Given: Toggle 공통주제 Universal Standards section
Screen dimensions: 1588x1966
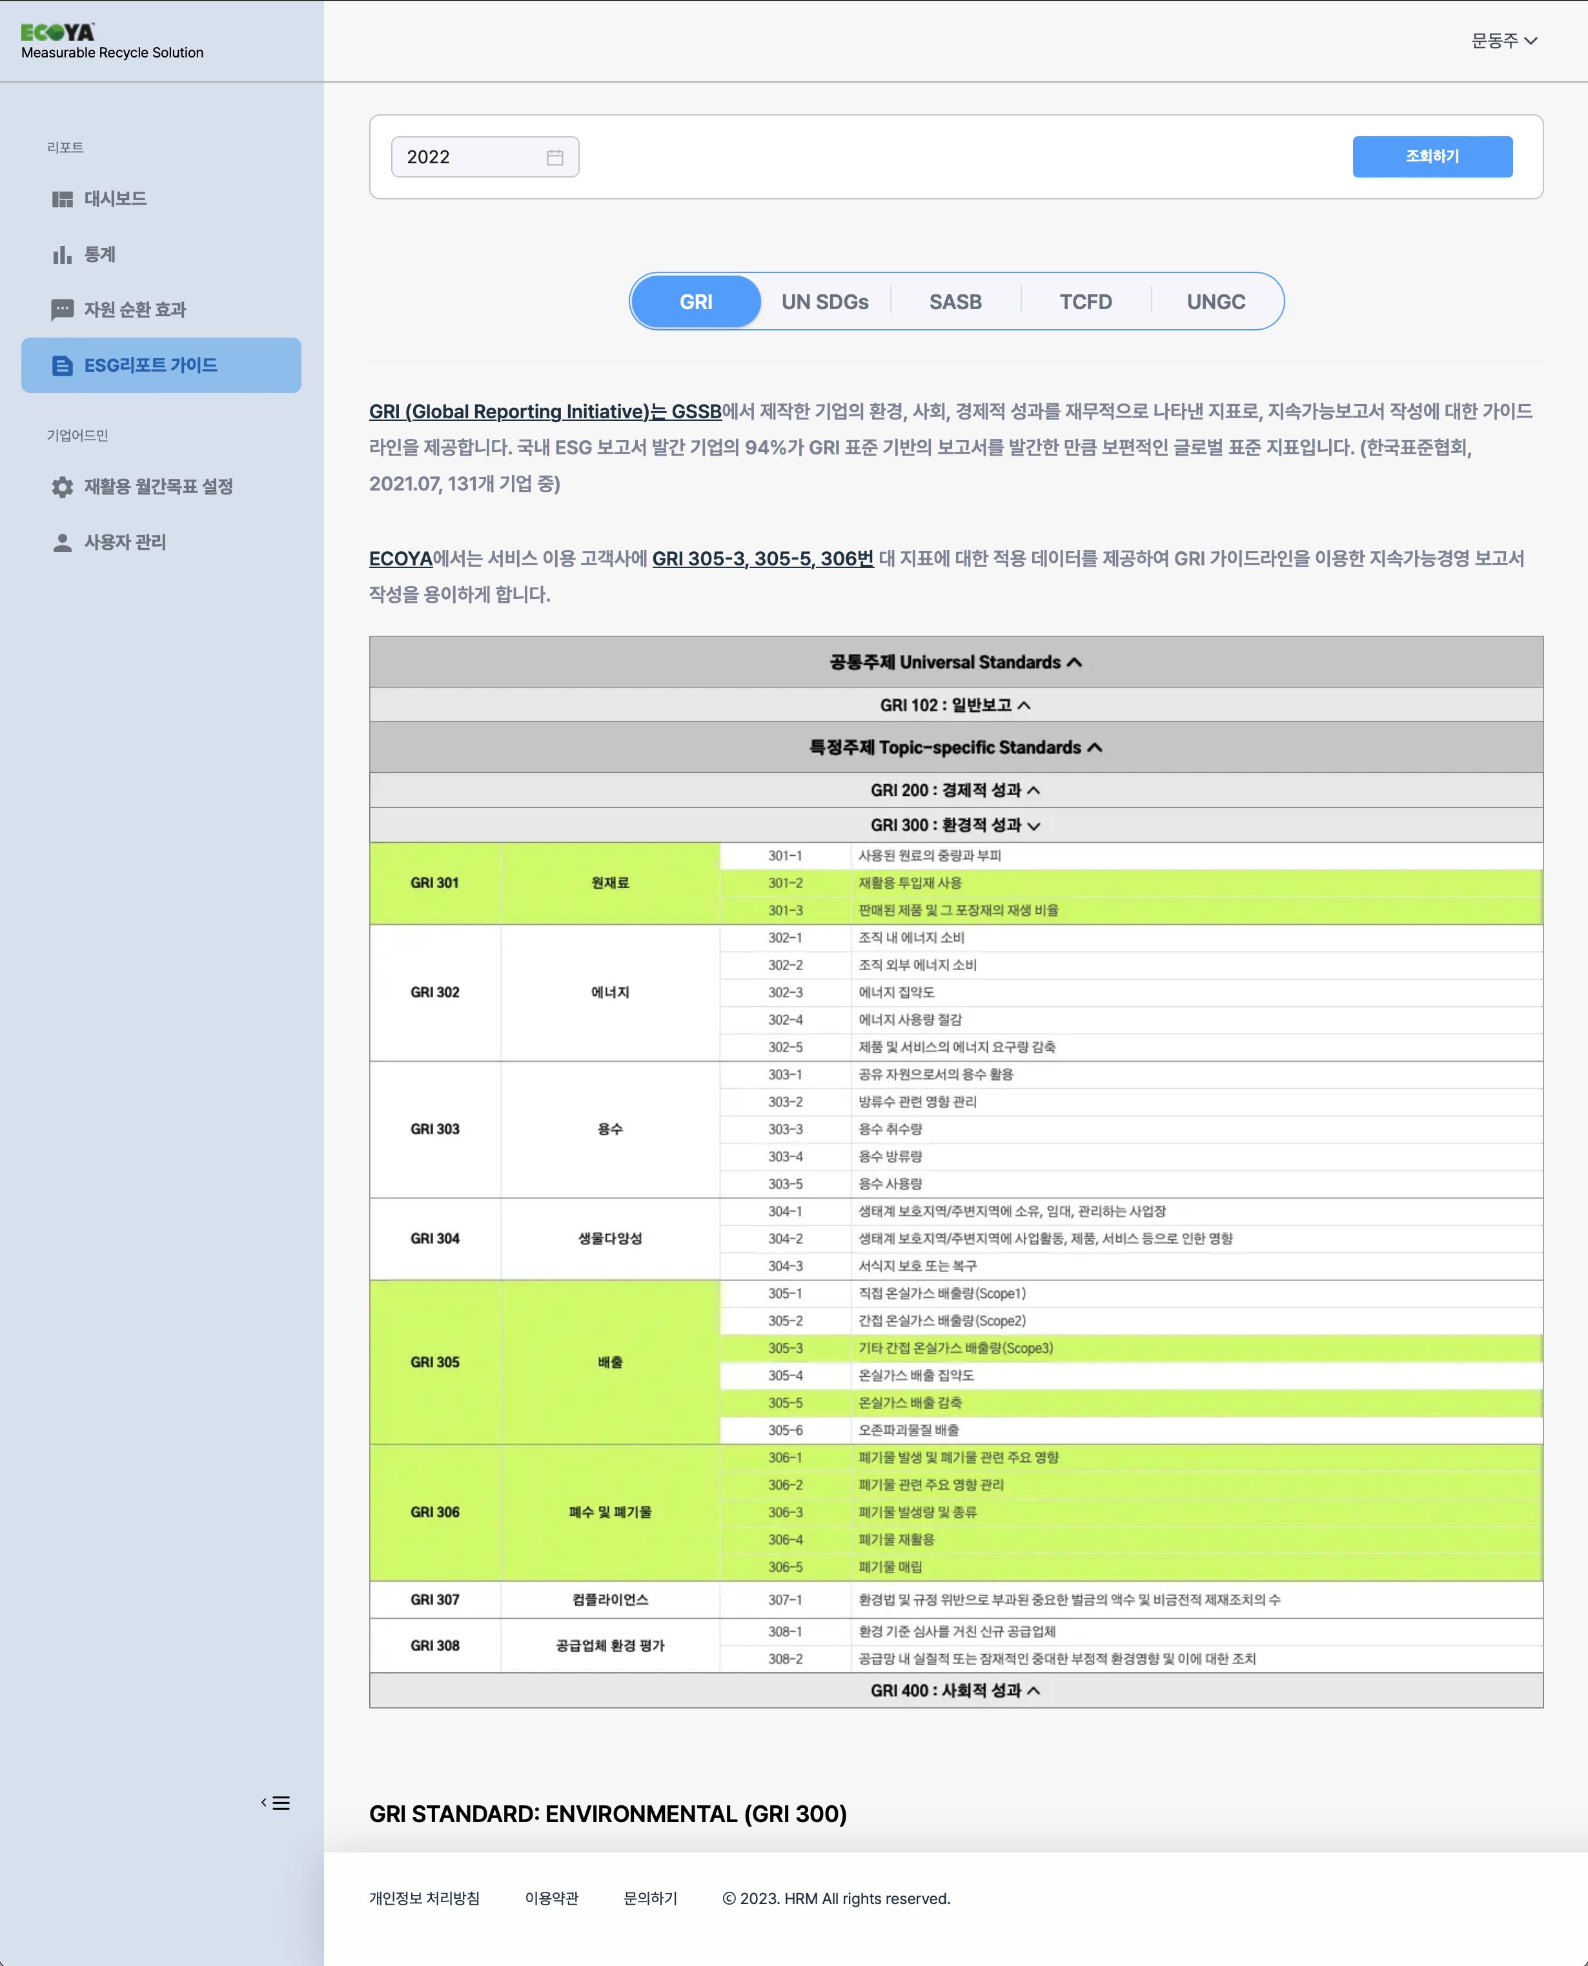Looking at the screenshot, I should [956, 662].
